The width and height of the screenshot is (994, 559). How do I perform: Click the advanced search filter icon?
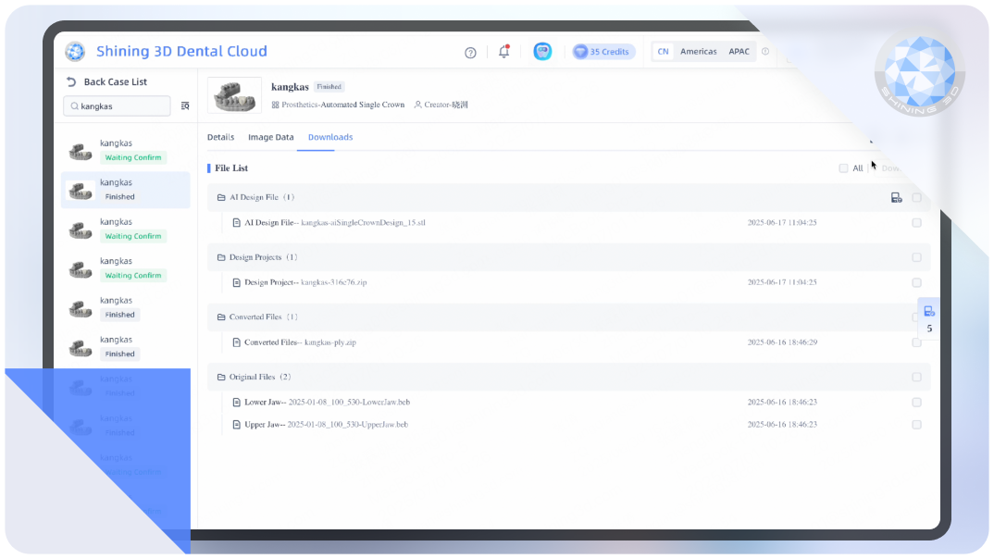[185, 106]
